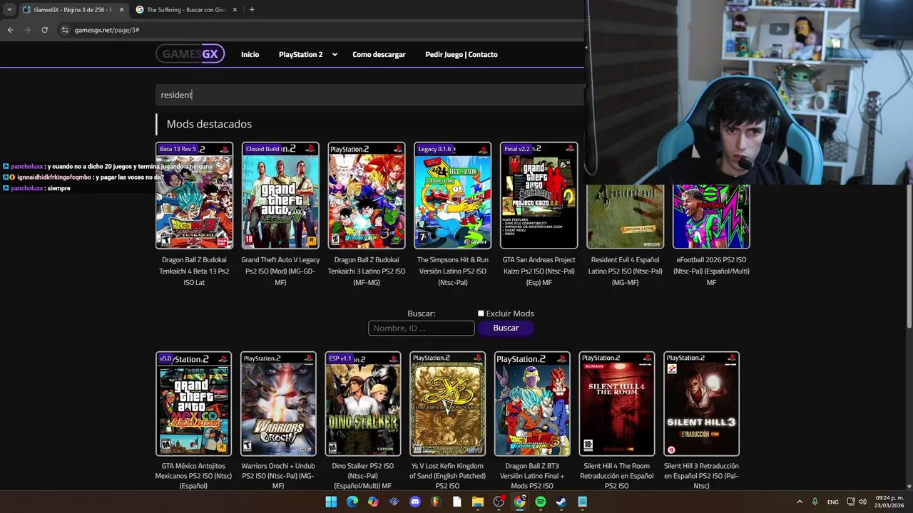The height and width of the screenshot is (513, 913).
Task: Click the "Mods destacados" heading
Action: point(209,124)
